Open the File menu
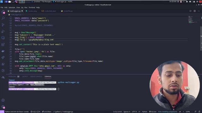This screenshot has height=113, width=202. 2,8
